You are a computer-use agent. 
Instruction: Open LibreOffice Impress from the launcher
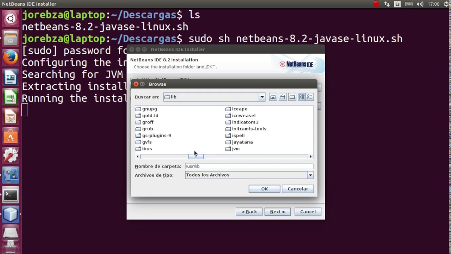tap(11, 116)
